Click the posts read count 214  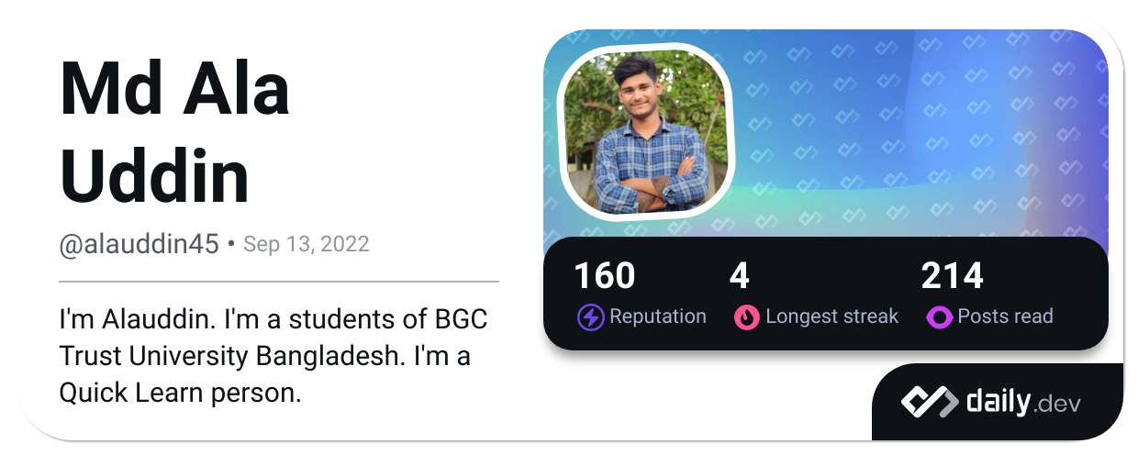[952, 275]
